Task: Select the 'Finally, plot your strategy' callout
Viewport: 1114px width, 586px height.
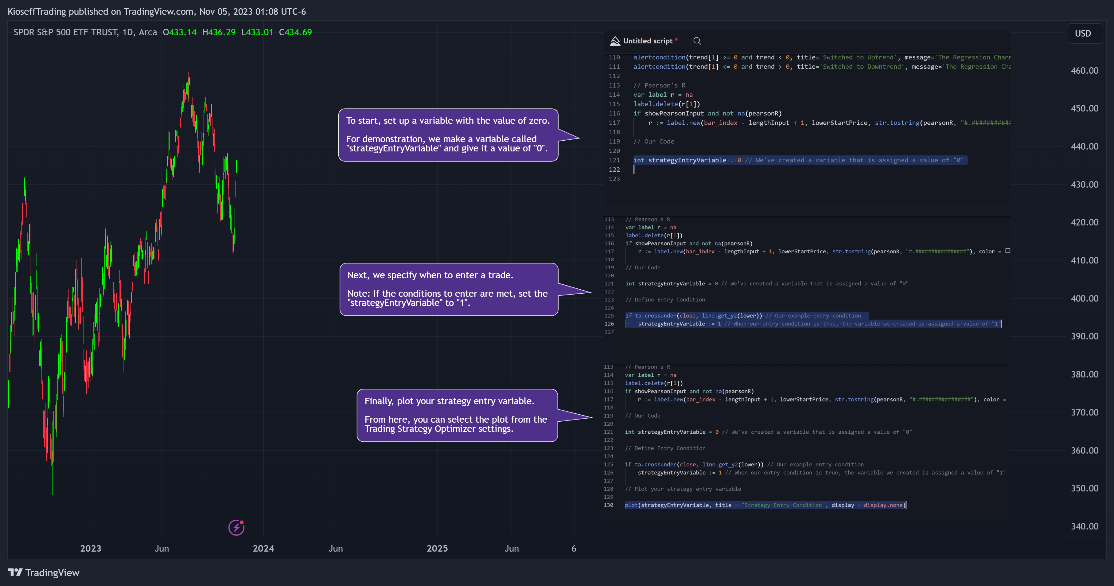Action: (457, 415)
